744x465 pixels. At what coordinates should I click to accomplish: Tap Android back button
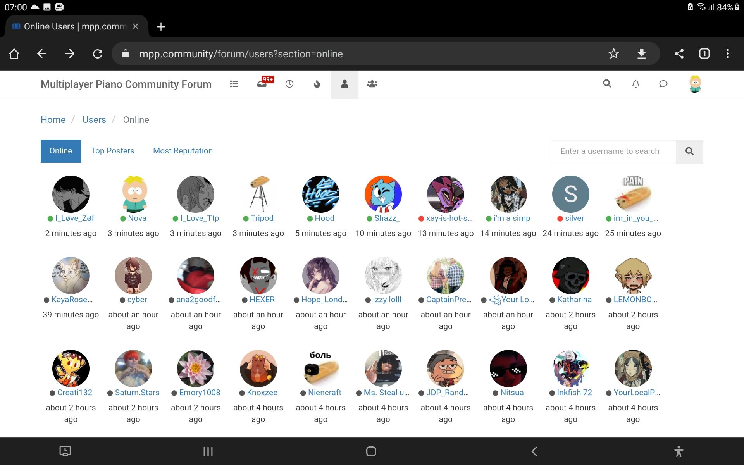pyautogui.click(x=534, y=451)
